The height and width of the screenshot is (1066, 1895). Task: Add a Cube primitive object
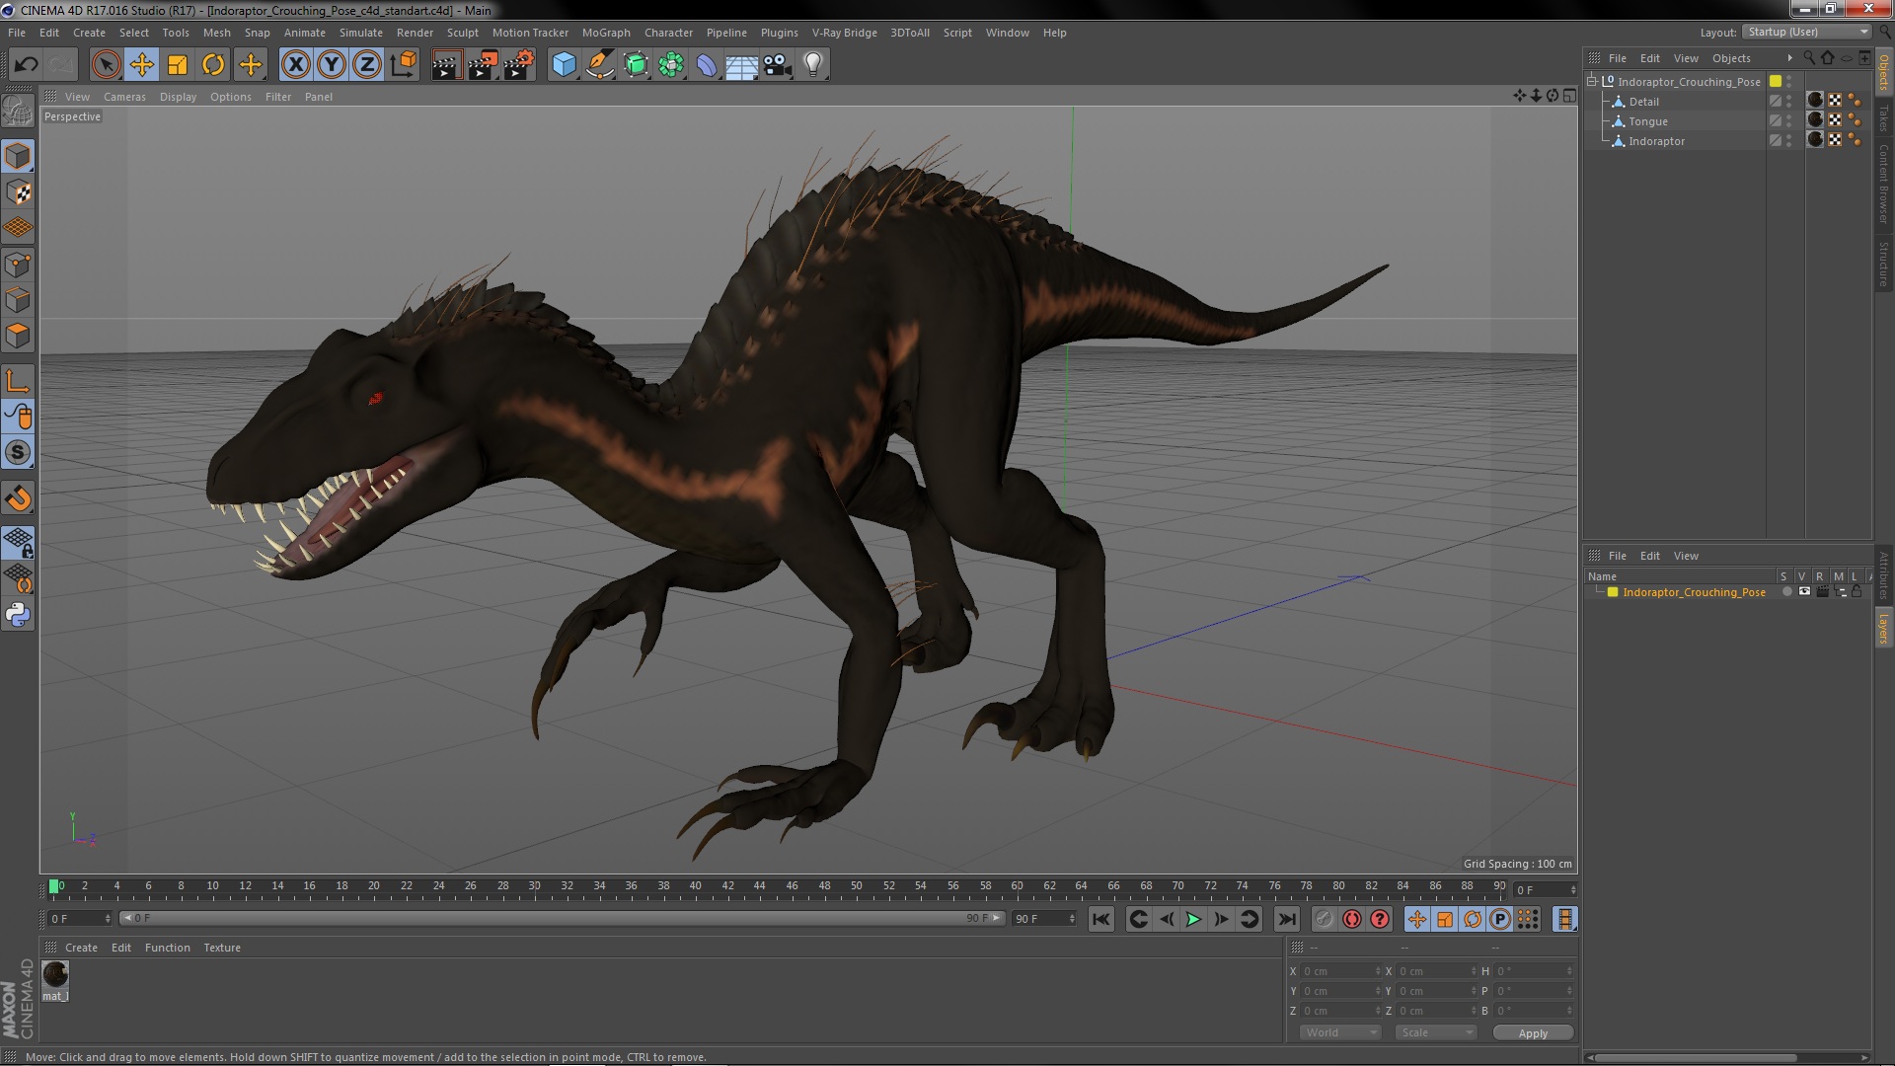click(x=564, y=65)
